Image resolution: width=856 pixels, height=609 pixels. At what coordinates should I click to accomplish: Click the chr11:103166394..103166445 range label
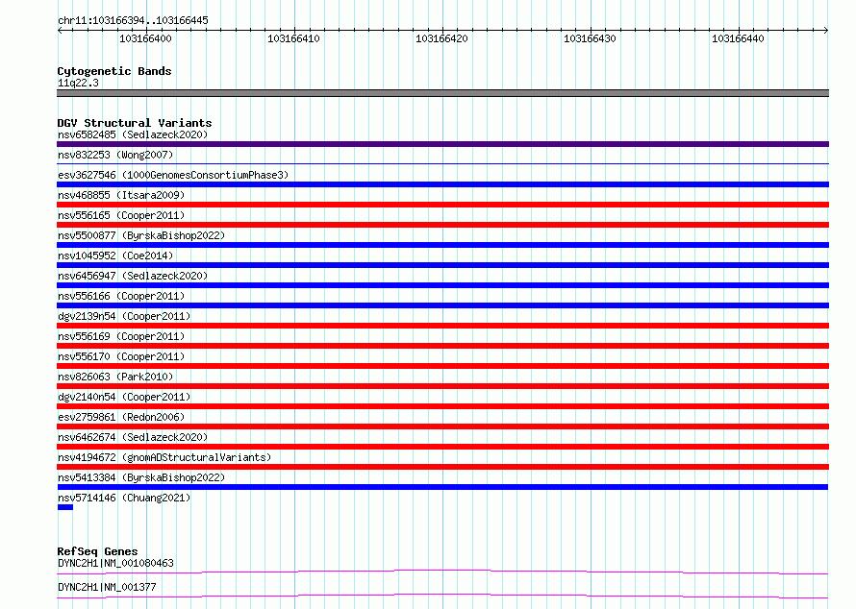[133, 20]
